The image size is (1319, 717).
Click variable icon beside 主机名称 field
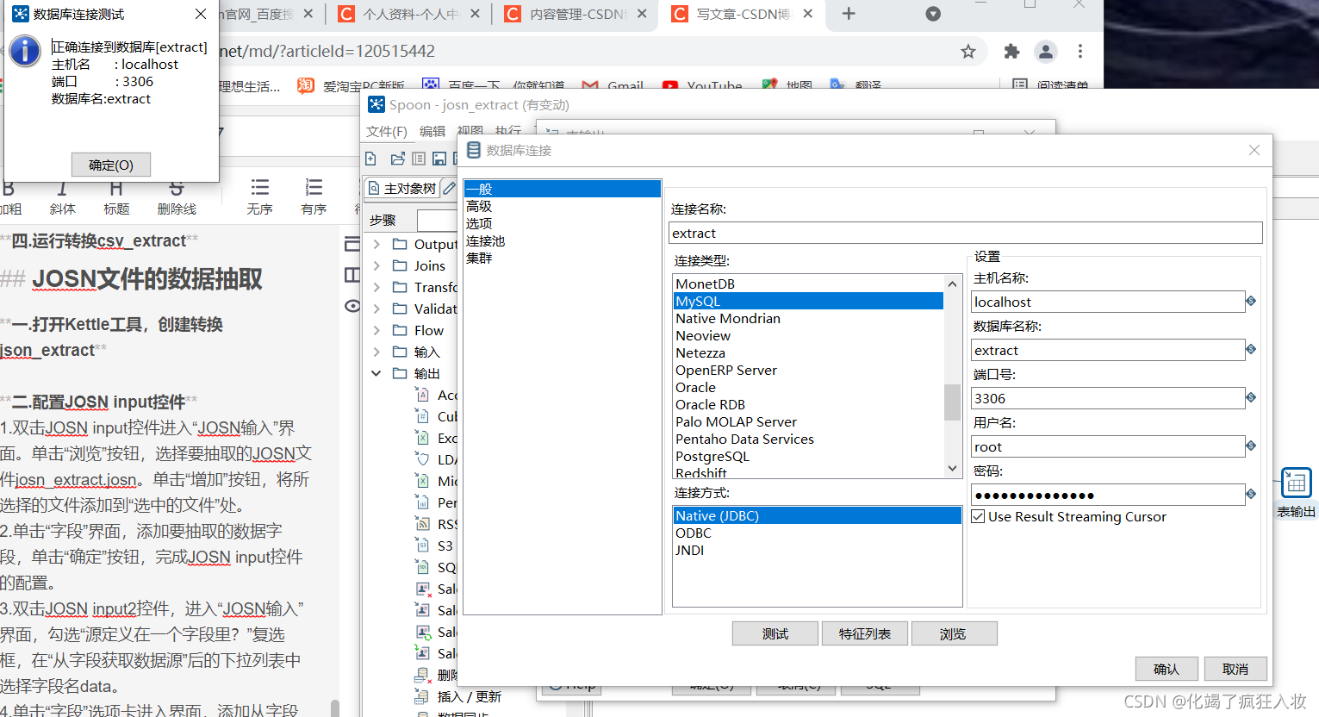click(x=1251, y=301)
